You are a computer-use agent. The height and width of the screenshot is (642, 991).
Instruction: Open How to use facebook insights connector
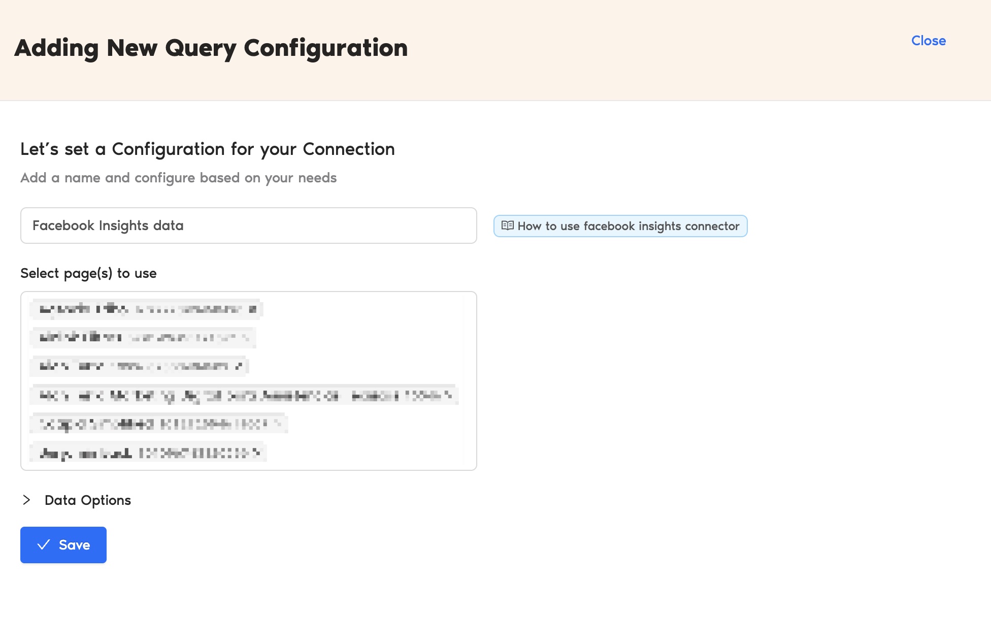tap(620, 226)
